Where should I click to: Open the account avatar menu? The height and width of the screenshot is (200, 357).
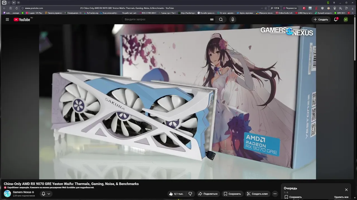(346, 19)
